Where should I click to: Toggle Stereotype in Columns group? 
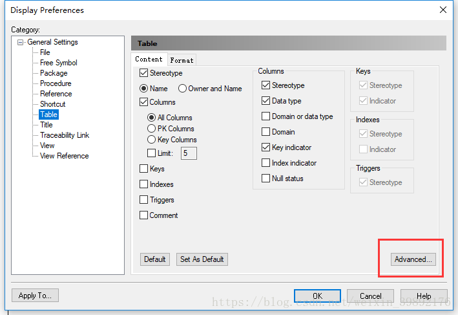point(265,85)
